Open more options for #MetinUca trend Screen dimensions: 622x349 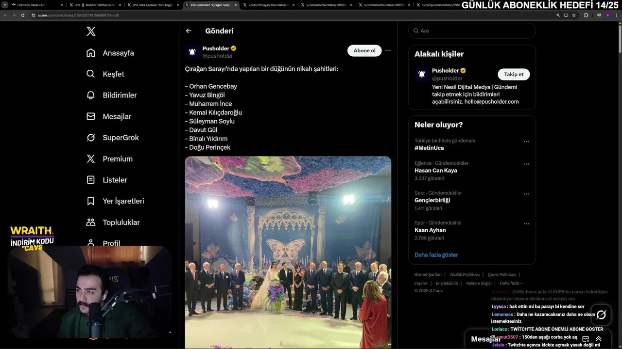click(526, 142)
